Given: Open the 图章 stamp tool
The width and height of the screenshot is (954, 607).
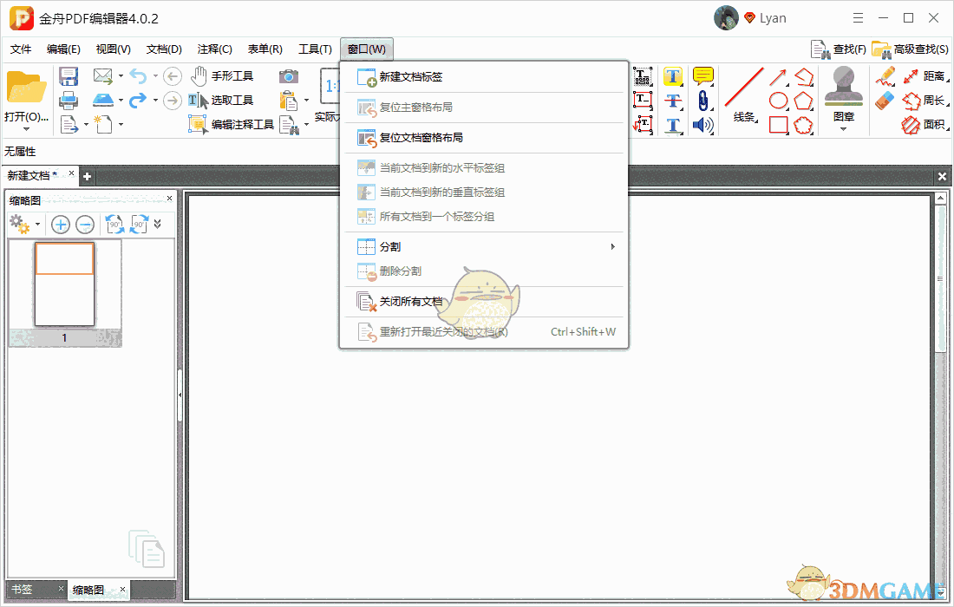Looking at the screenshot, I should 842,91.
